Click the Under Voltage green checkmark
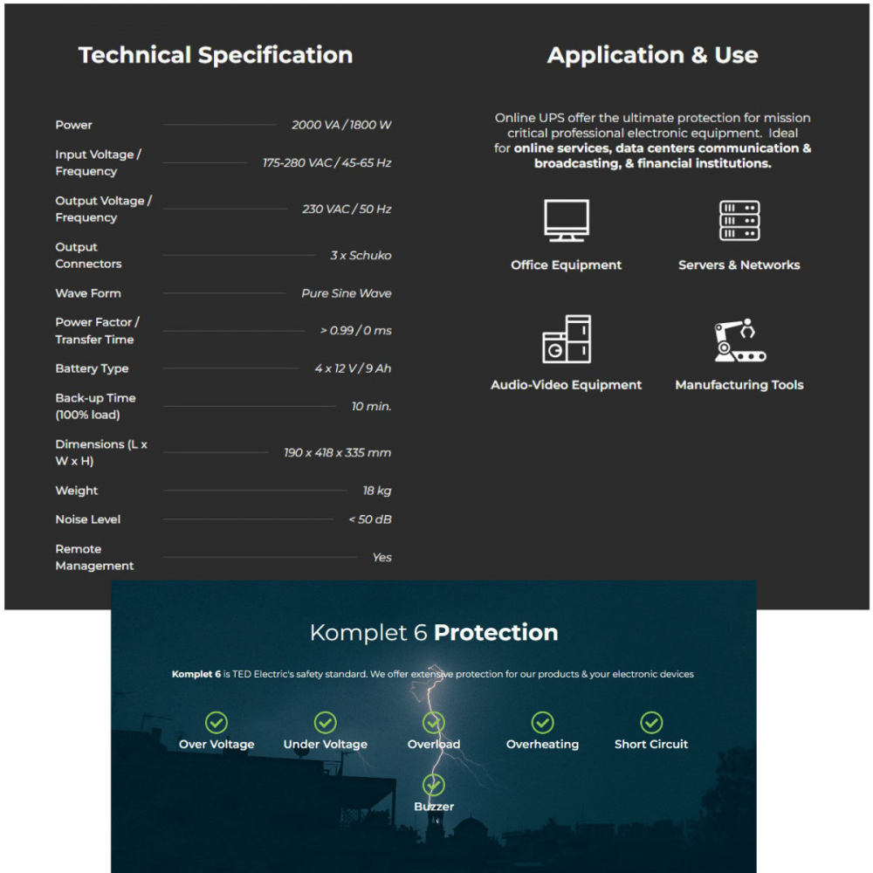This screenshot has width=873, height=873. point(325,723)
